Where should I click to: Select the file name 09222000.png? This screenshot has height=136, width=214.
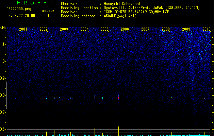pyautogui.click(x=19, y=9)
